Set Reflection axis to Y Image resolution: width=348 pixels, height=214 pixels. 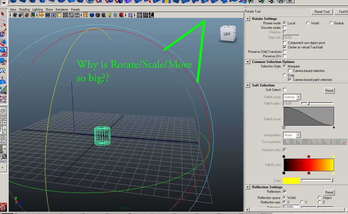coord(302,202)
